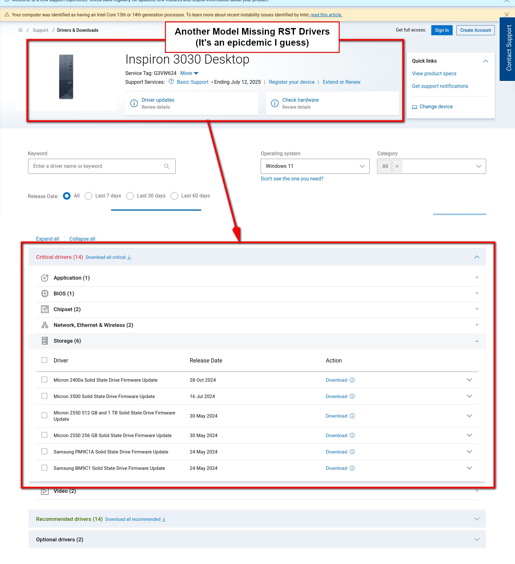Open the Operating system Windows 11 dropdown
This screenshot has height=564, width=515.
[315, 166]
